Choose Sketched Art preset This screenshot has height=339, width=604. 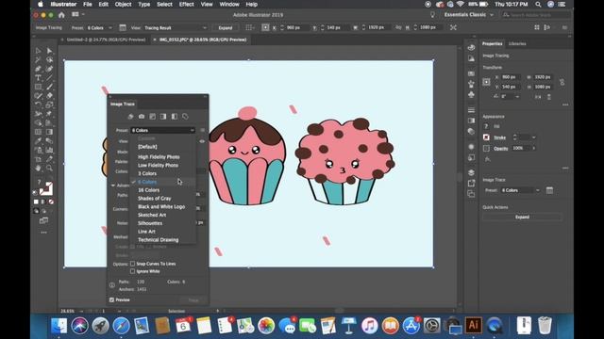[x=152, y=215]
